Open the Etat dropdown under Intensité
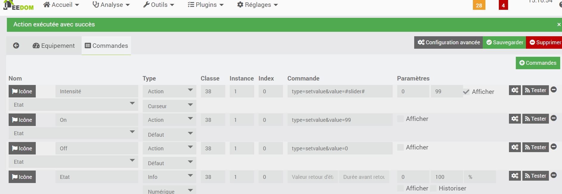The width and height of the screenshot is (562, 194). pyautogui.click(x=73, y=105)
